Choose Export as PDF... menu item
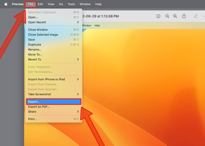The width and height of the screenshot is (205, 146). coord(54,107)
